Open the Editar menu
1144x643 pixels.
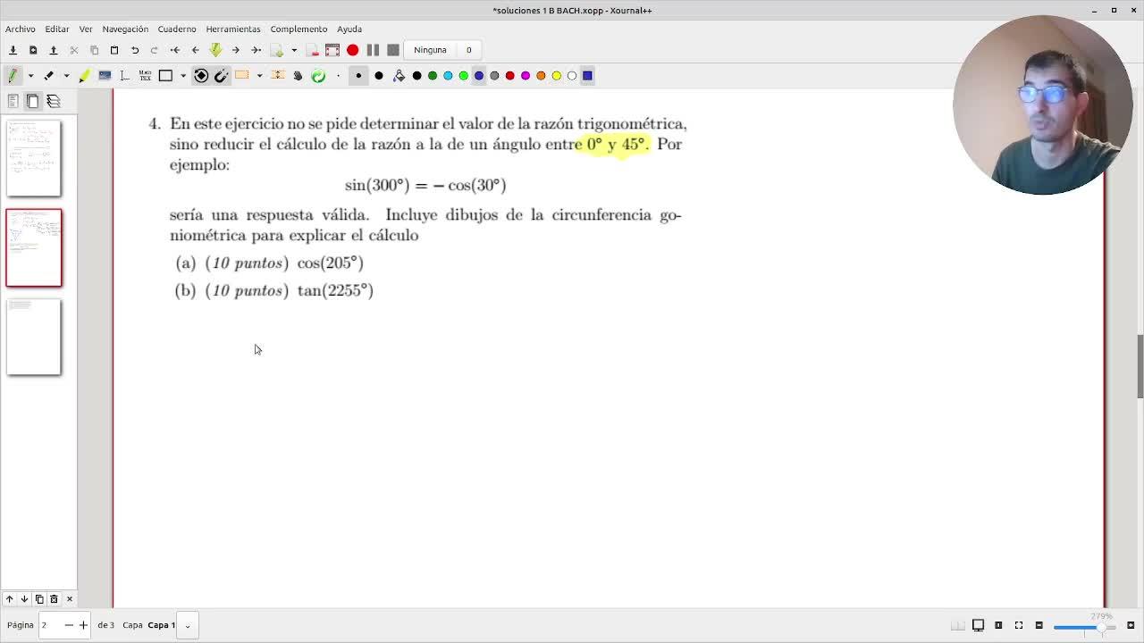point(57,29)
